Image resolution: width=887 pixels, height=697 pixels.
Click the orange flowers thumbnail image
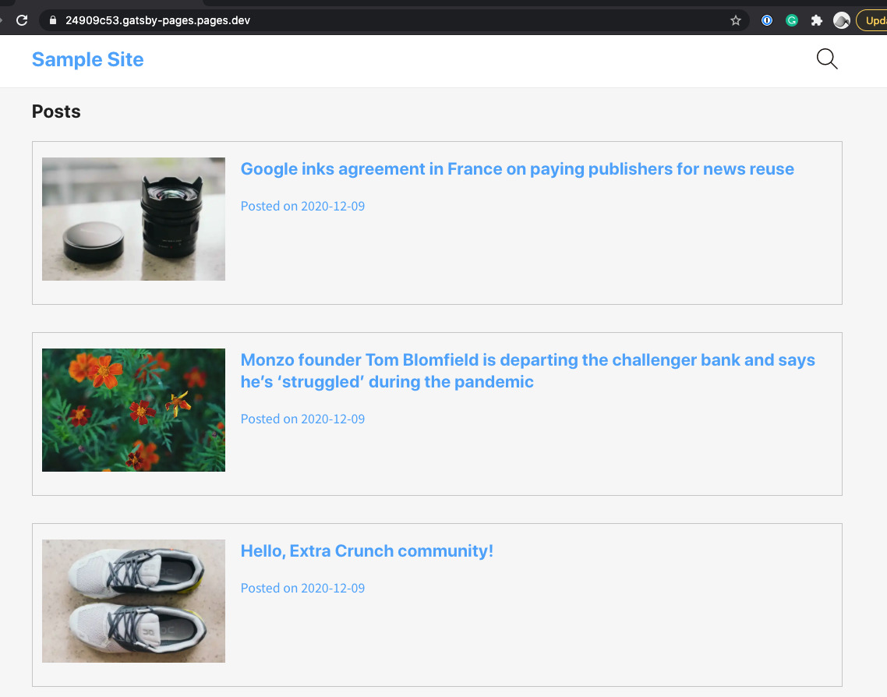point(133,409)
